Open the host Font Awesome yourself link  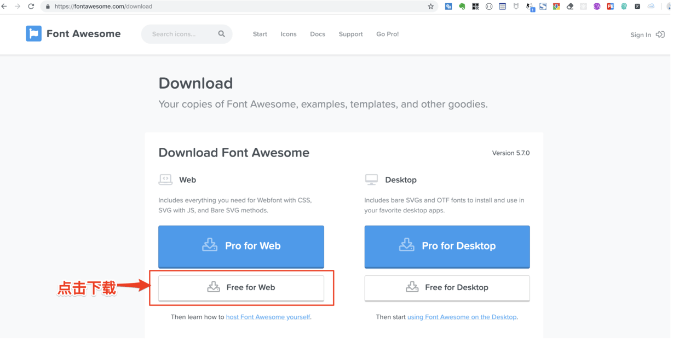[x=268, y=317]
